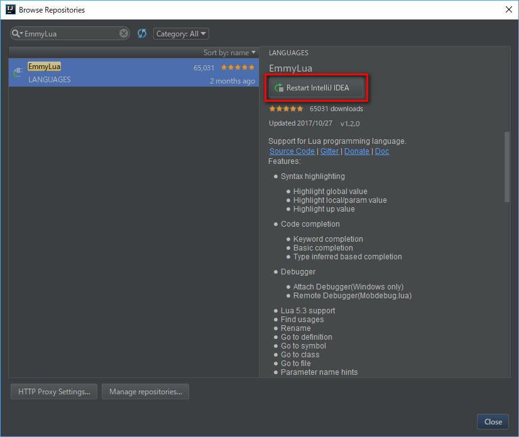Select the EmmyLua row in plugin list
This screenshot has height=437, width=519.
(134, 73)
